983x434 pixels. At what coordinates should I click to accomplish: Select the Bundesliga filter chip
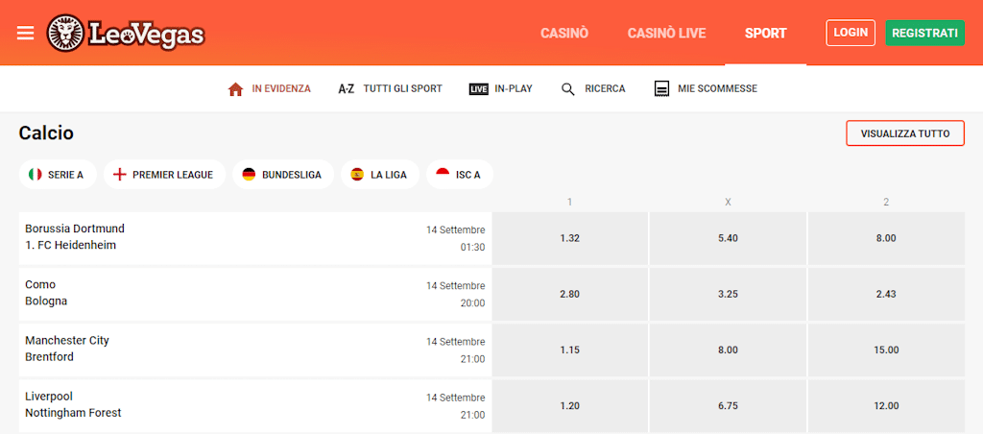tap(283, 174)
